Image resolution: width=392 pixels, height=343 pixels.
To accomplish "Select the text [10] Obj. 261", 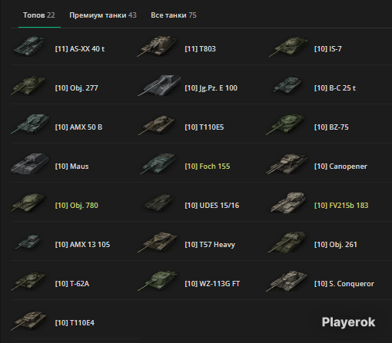I will pos(336,245).
